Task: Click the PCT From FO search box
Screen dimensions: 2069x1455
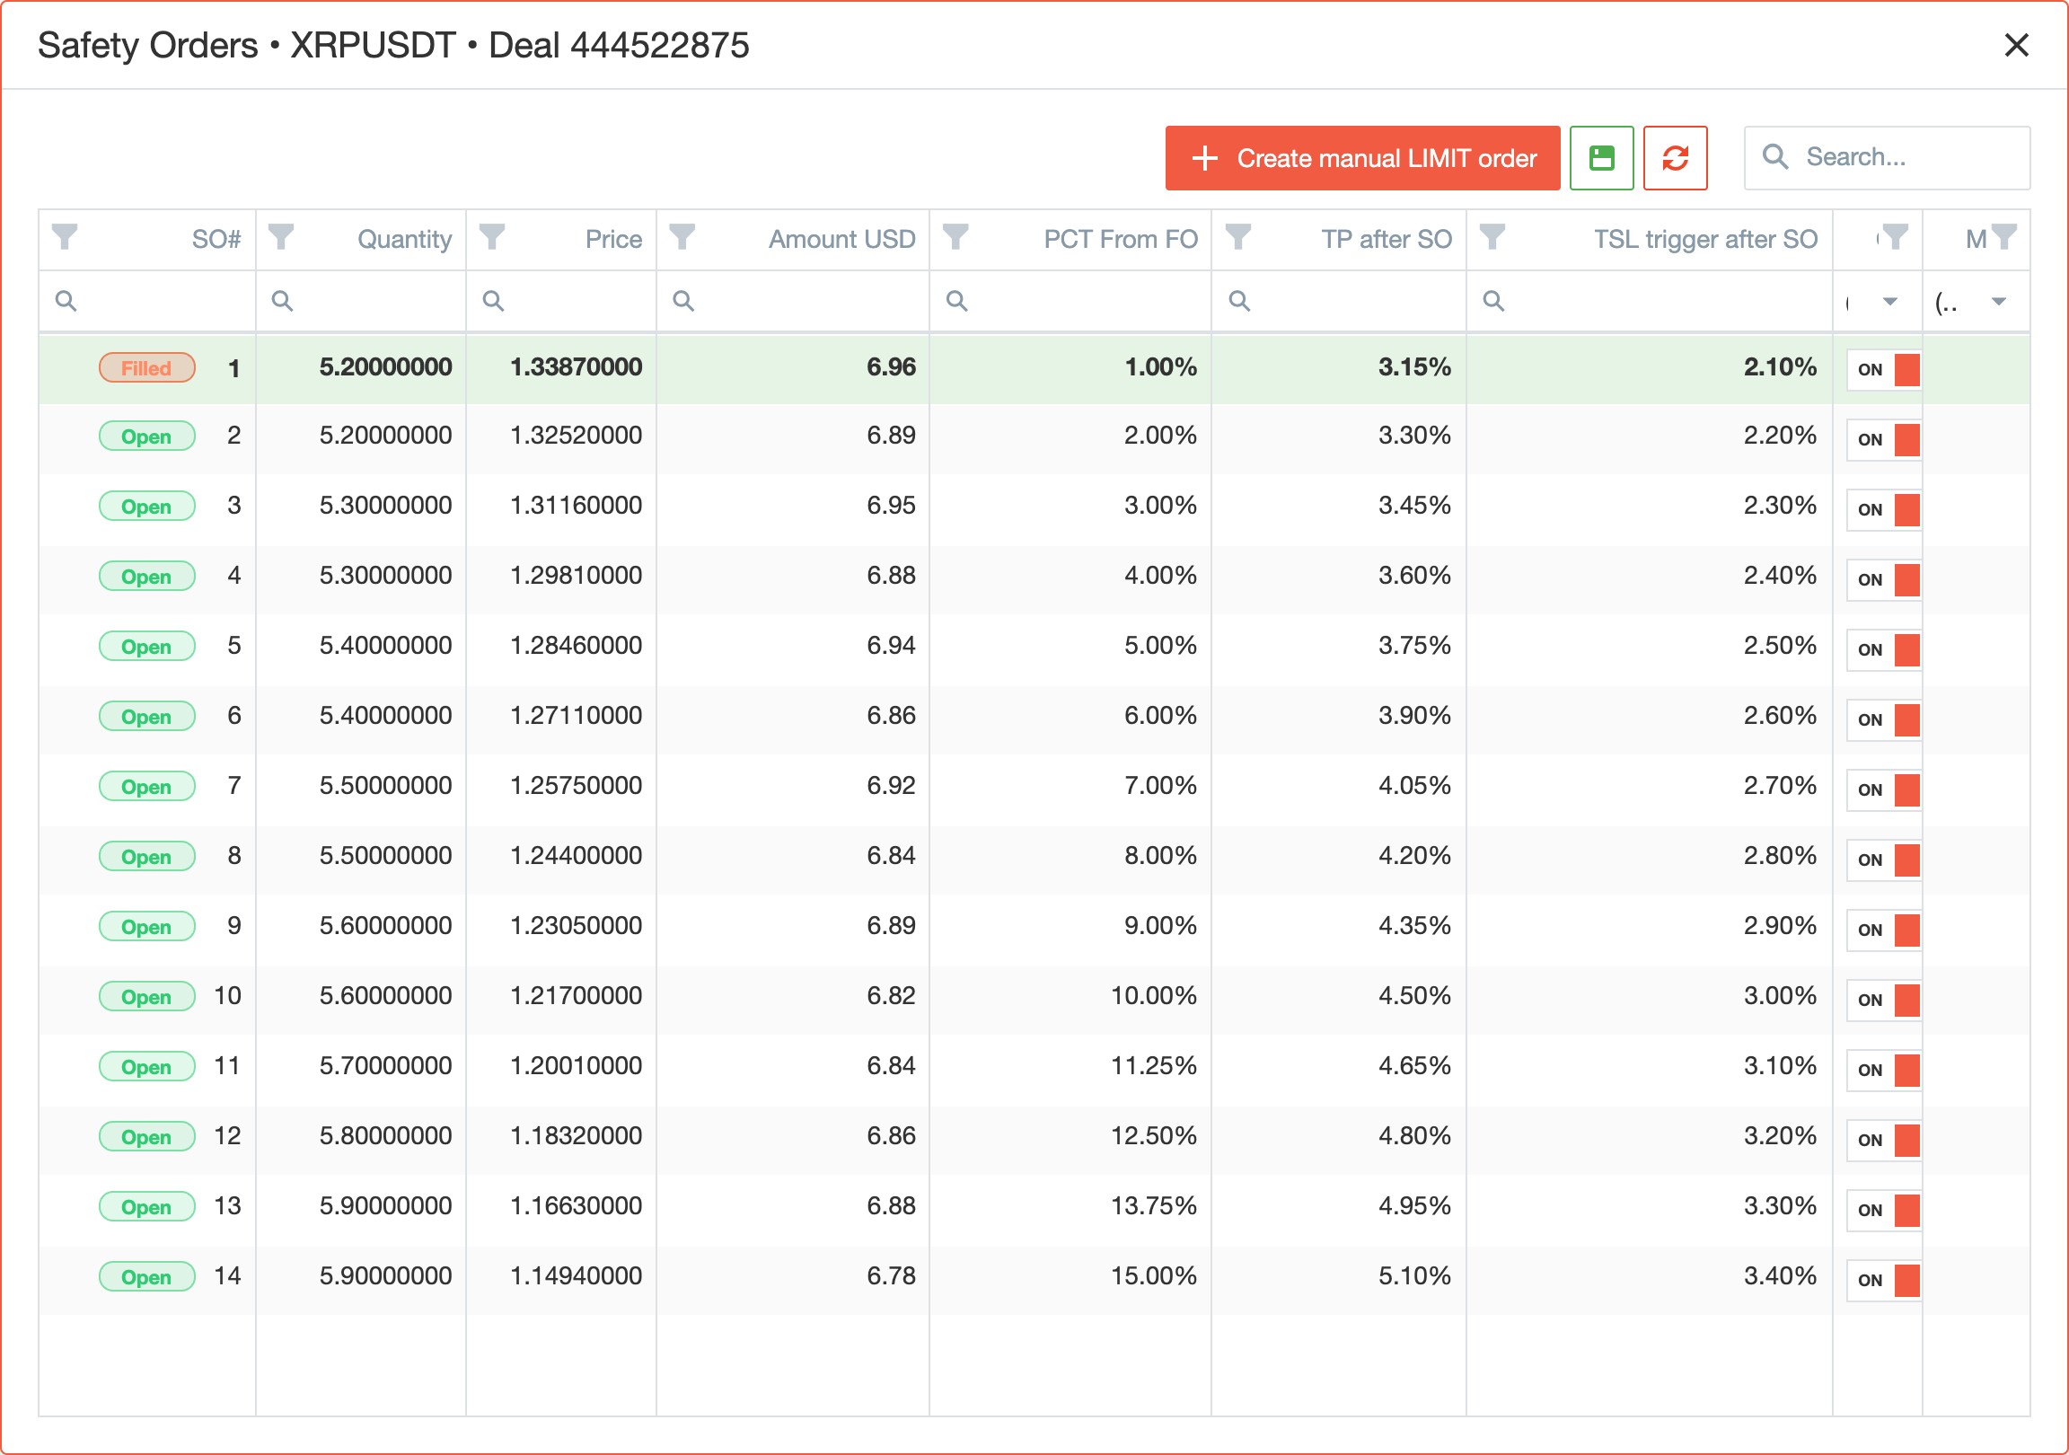Action: coord(1070,301)
